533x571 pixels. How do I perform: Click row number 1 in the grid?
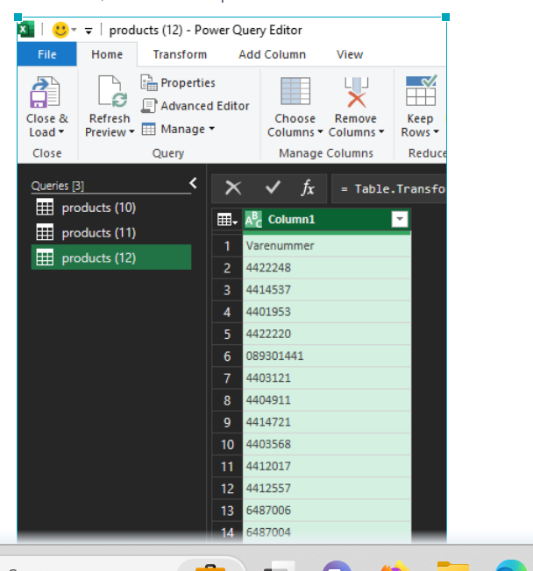pyautogui.click(x=227, y=246)
